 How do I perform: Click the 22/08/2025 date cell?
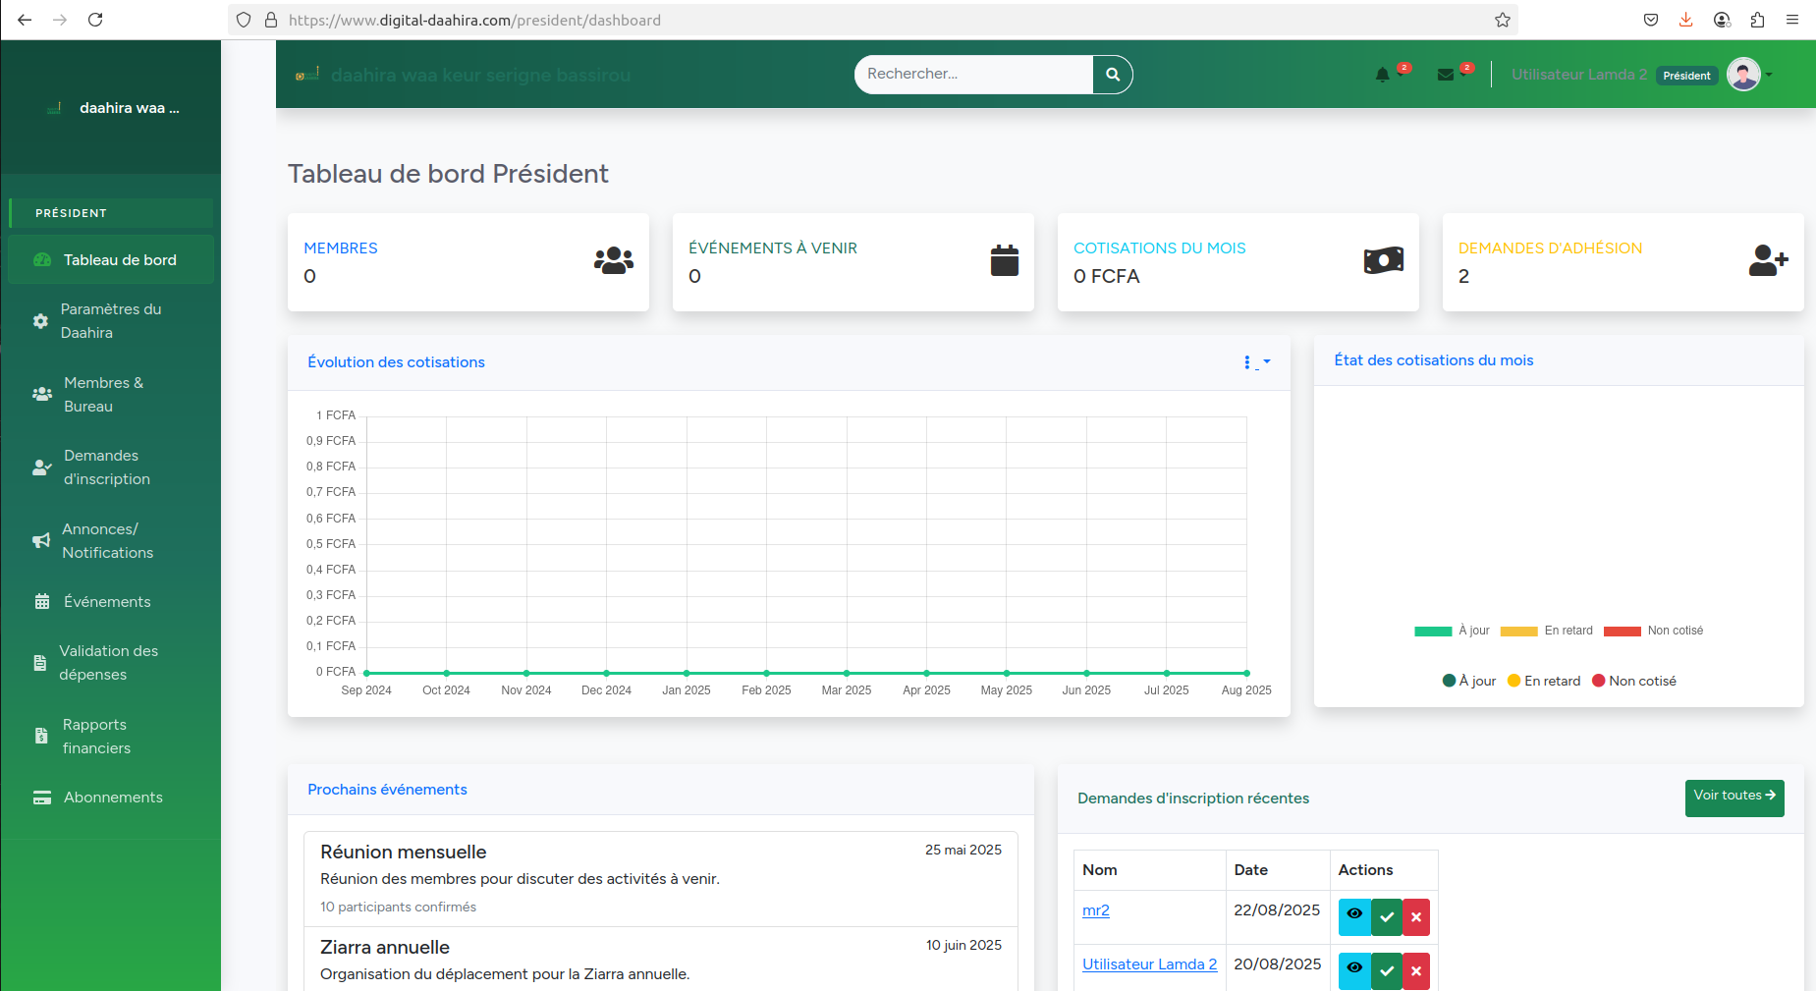tap(1277, 917)
